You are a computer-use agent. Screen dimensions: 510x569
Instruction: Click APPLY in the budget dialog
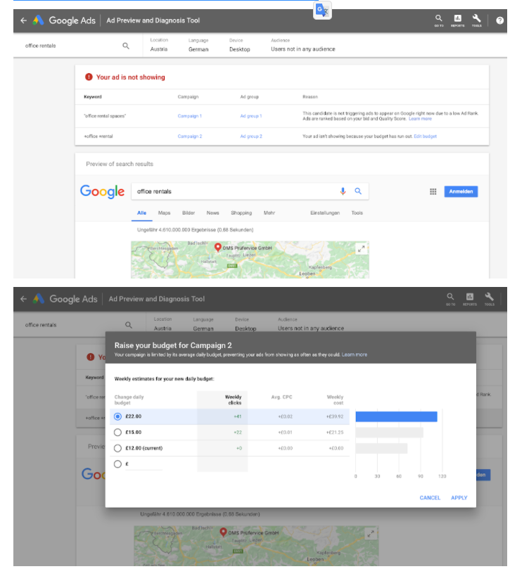tap(459, 498)
